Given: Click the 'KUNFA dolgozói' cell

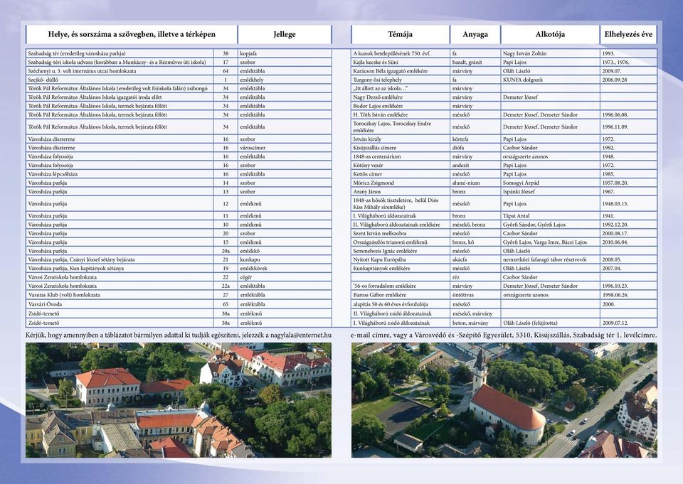Looking at the screenshot, I should pos(550,80).
